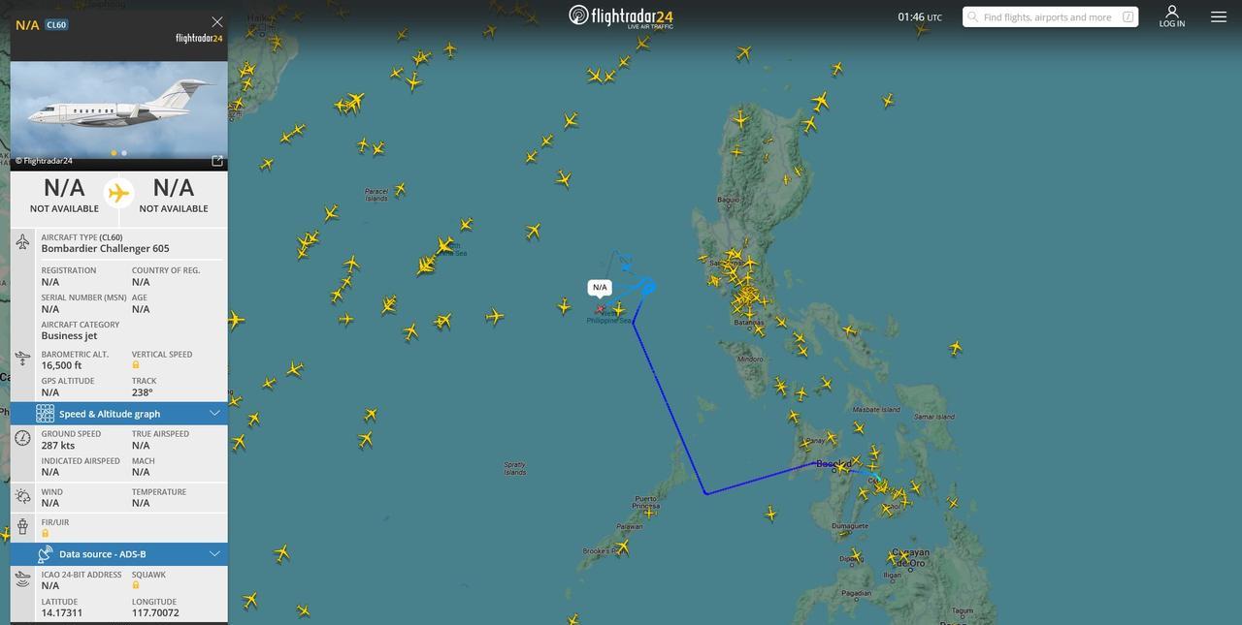This screenshot has height=625, width=1242.
Task: Click the locked Squawk padlock icon
Action: [136, 585]
